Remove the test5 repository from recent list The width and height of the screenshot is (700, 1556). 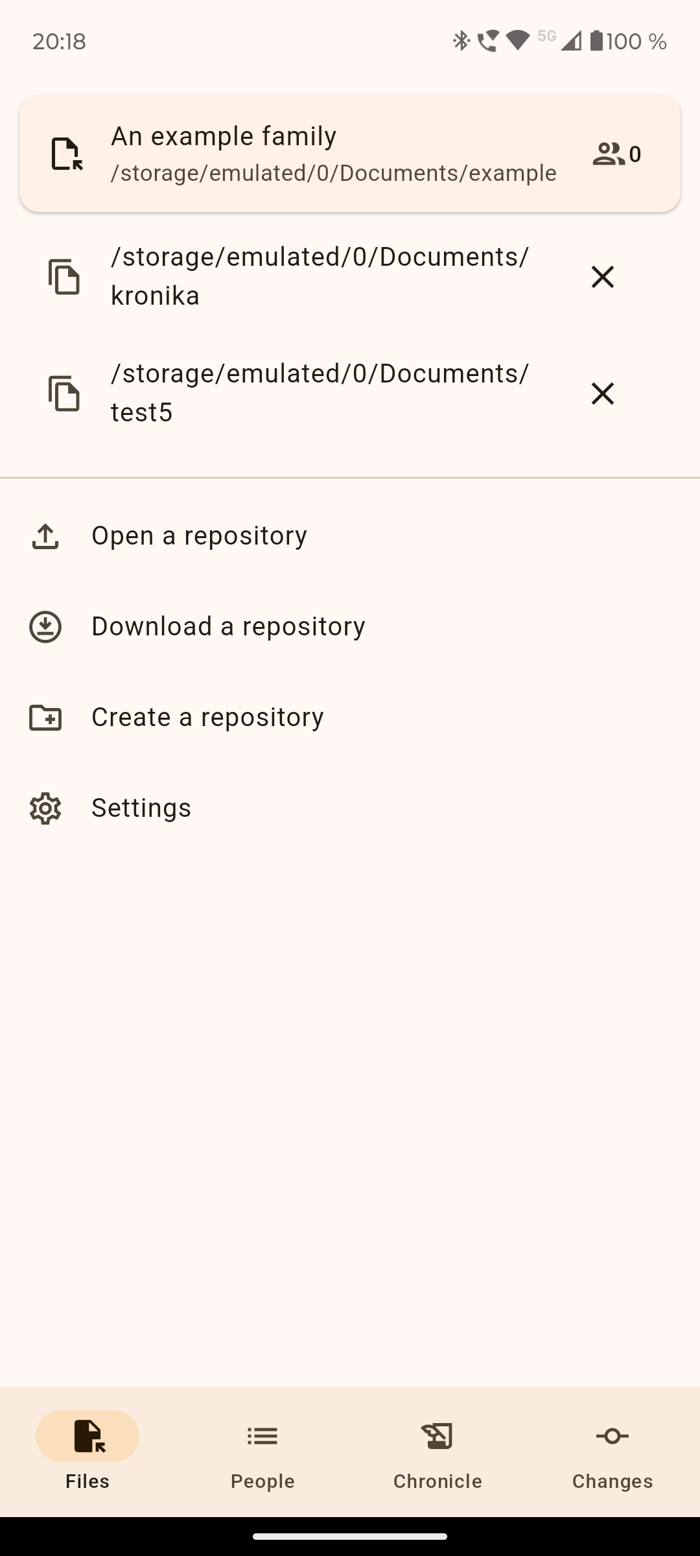[602, 394]
